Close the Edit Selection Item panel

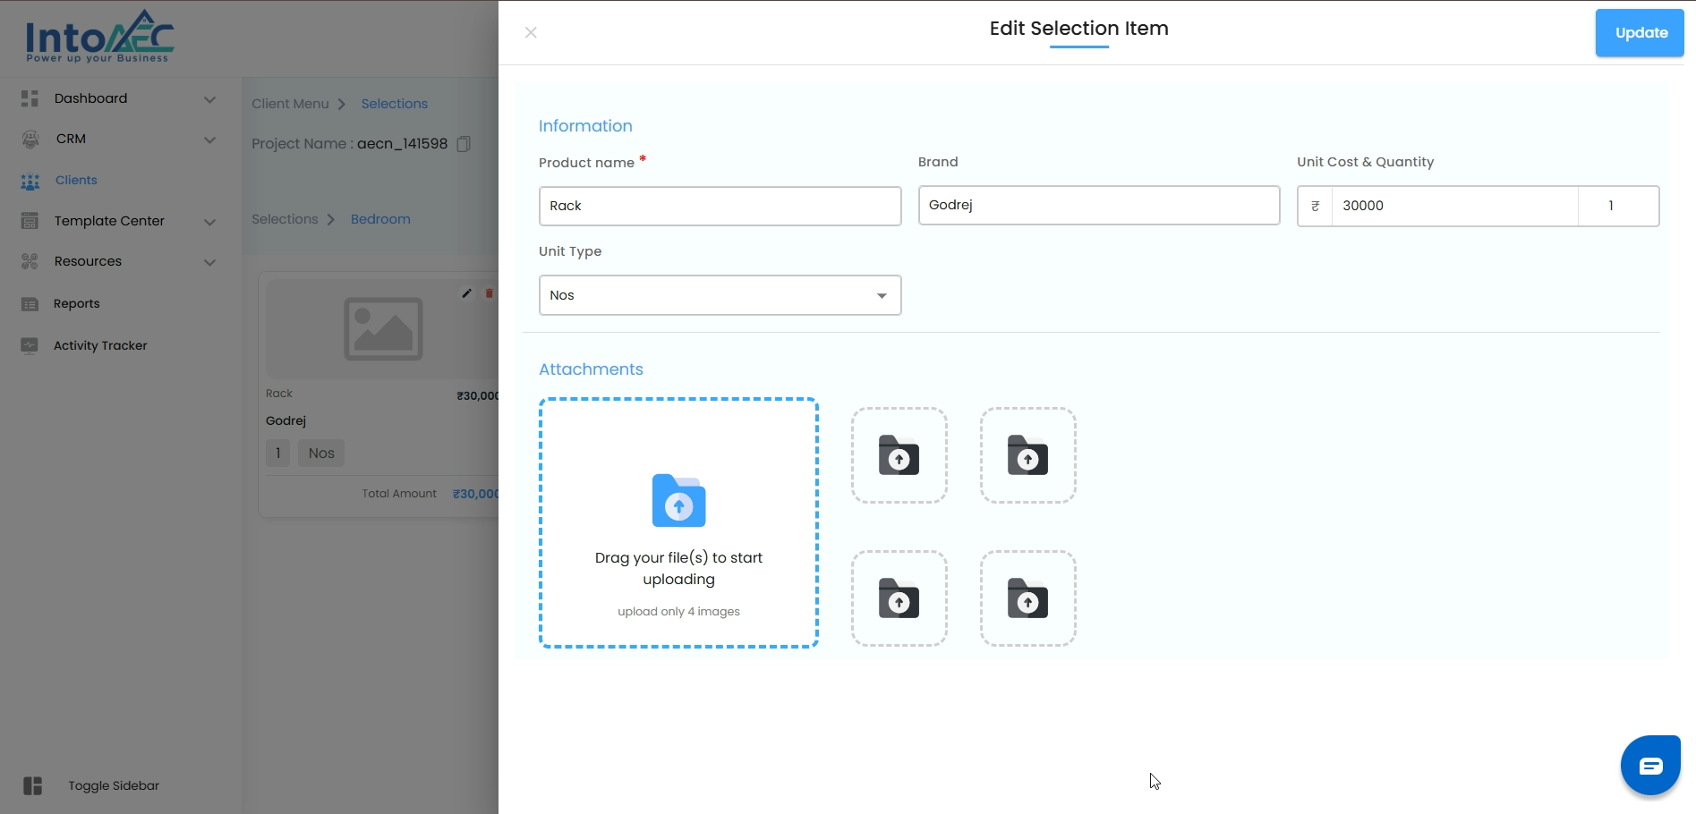tap(531, 33)
